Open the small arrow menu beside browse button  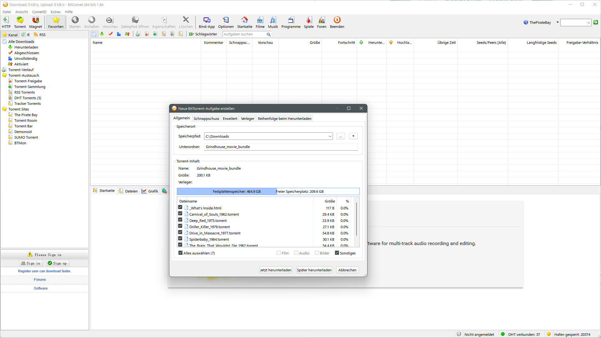(x=353, y=136)
